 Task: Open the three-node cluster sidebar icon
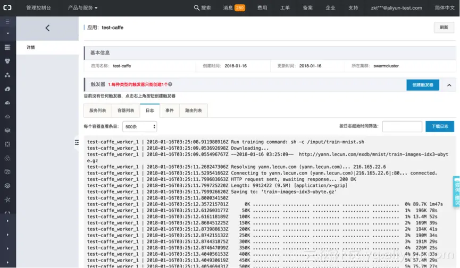pos(7,75)
